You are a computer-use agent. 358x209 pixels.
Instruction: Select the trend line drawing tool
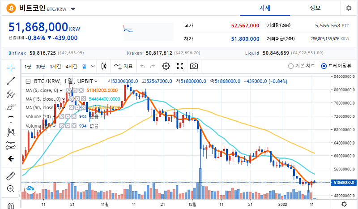pyautogui.click(x=11, y=81)
